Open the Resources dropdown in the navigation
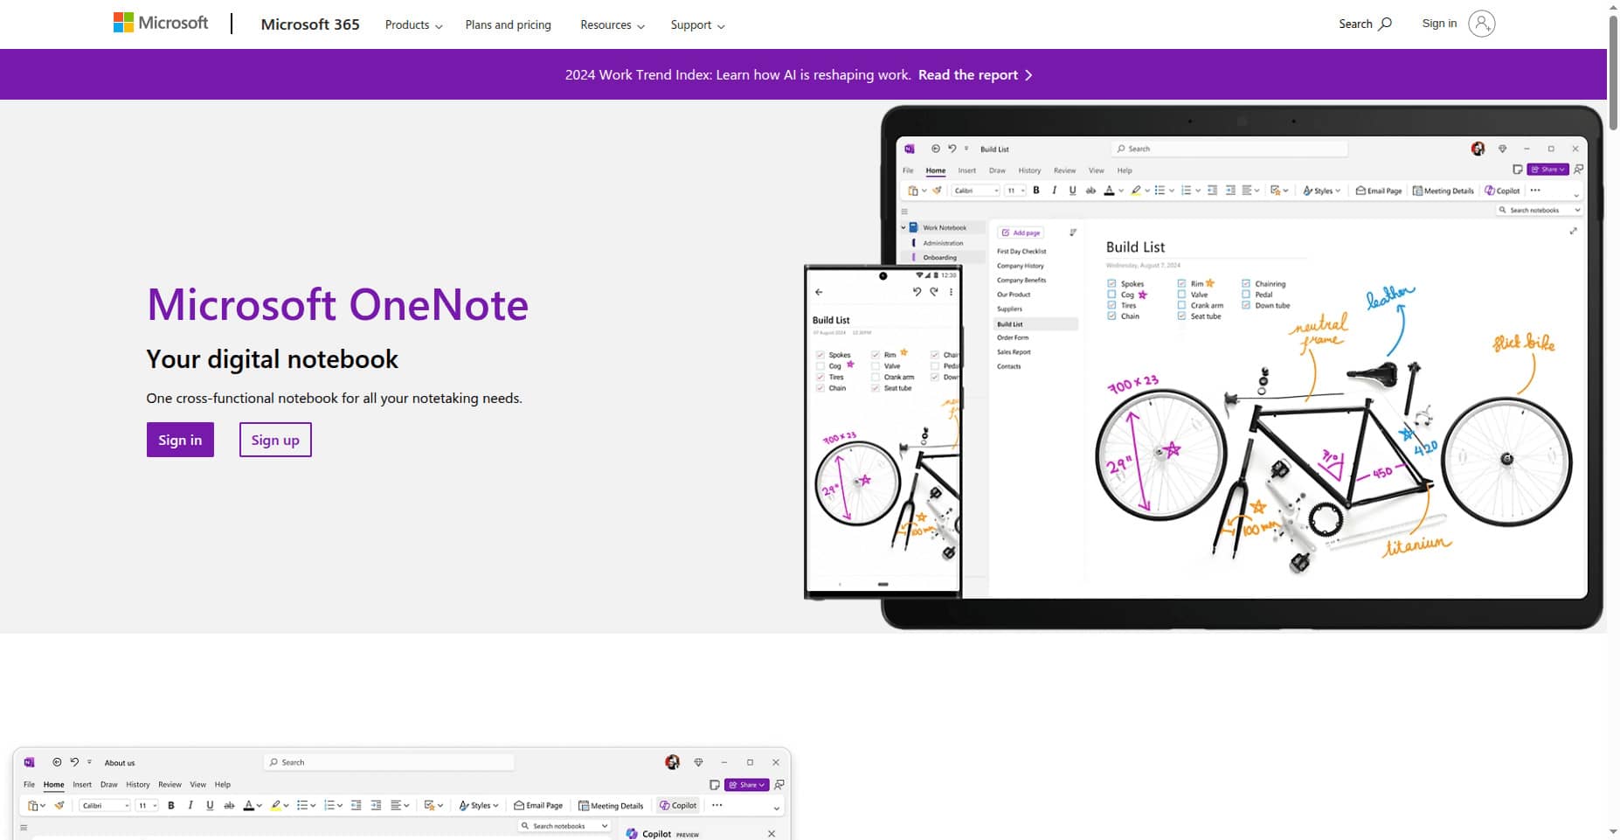1620x840 pixels. 612,25
